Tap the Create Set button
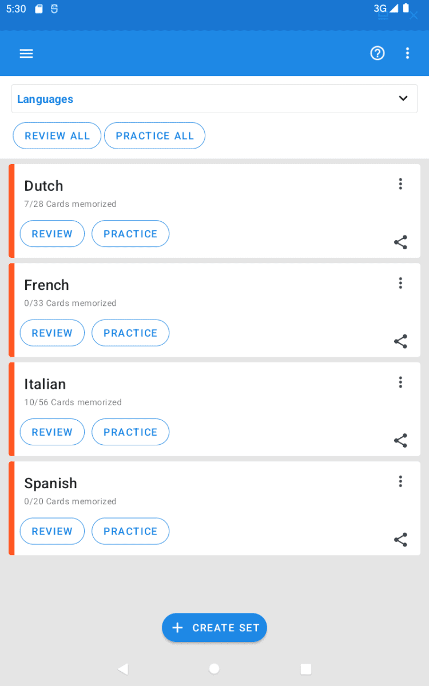Image resolution: width=429 pixels, height=686 pixels. click(x=214, y=628)
